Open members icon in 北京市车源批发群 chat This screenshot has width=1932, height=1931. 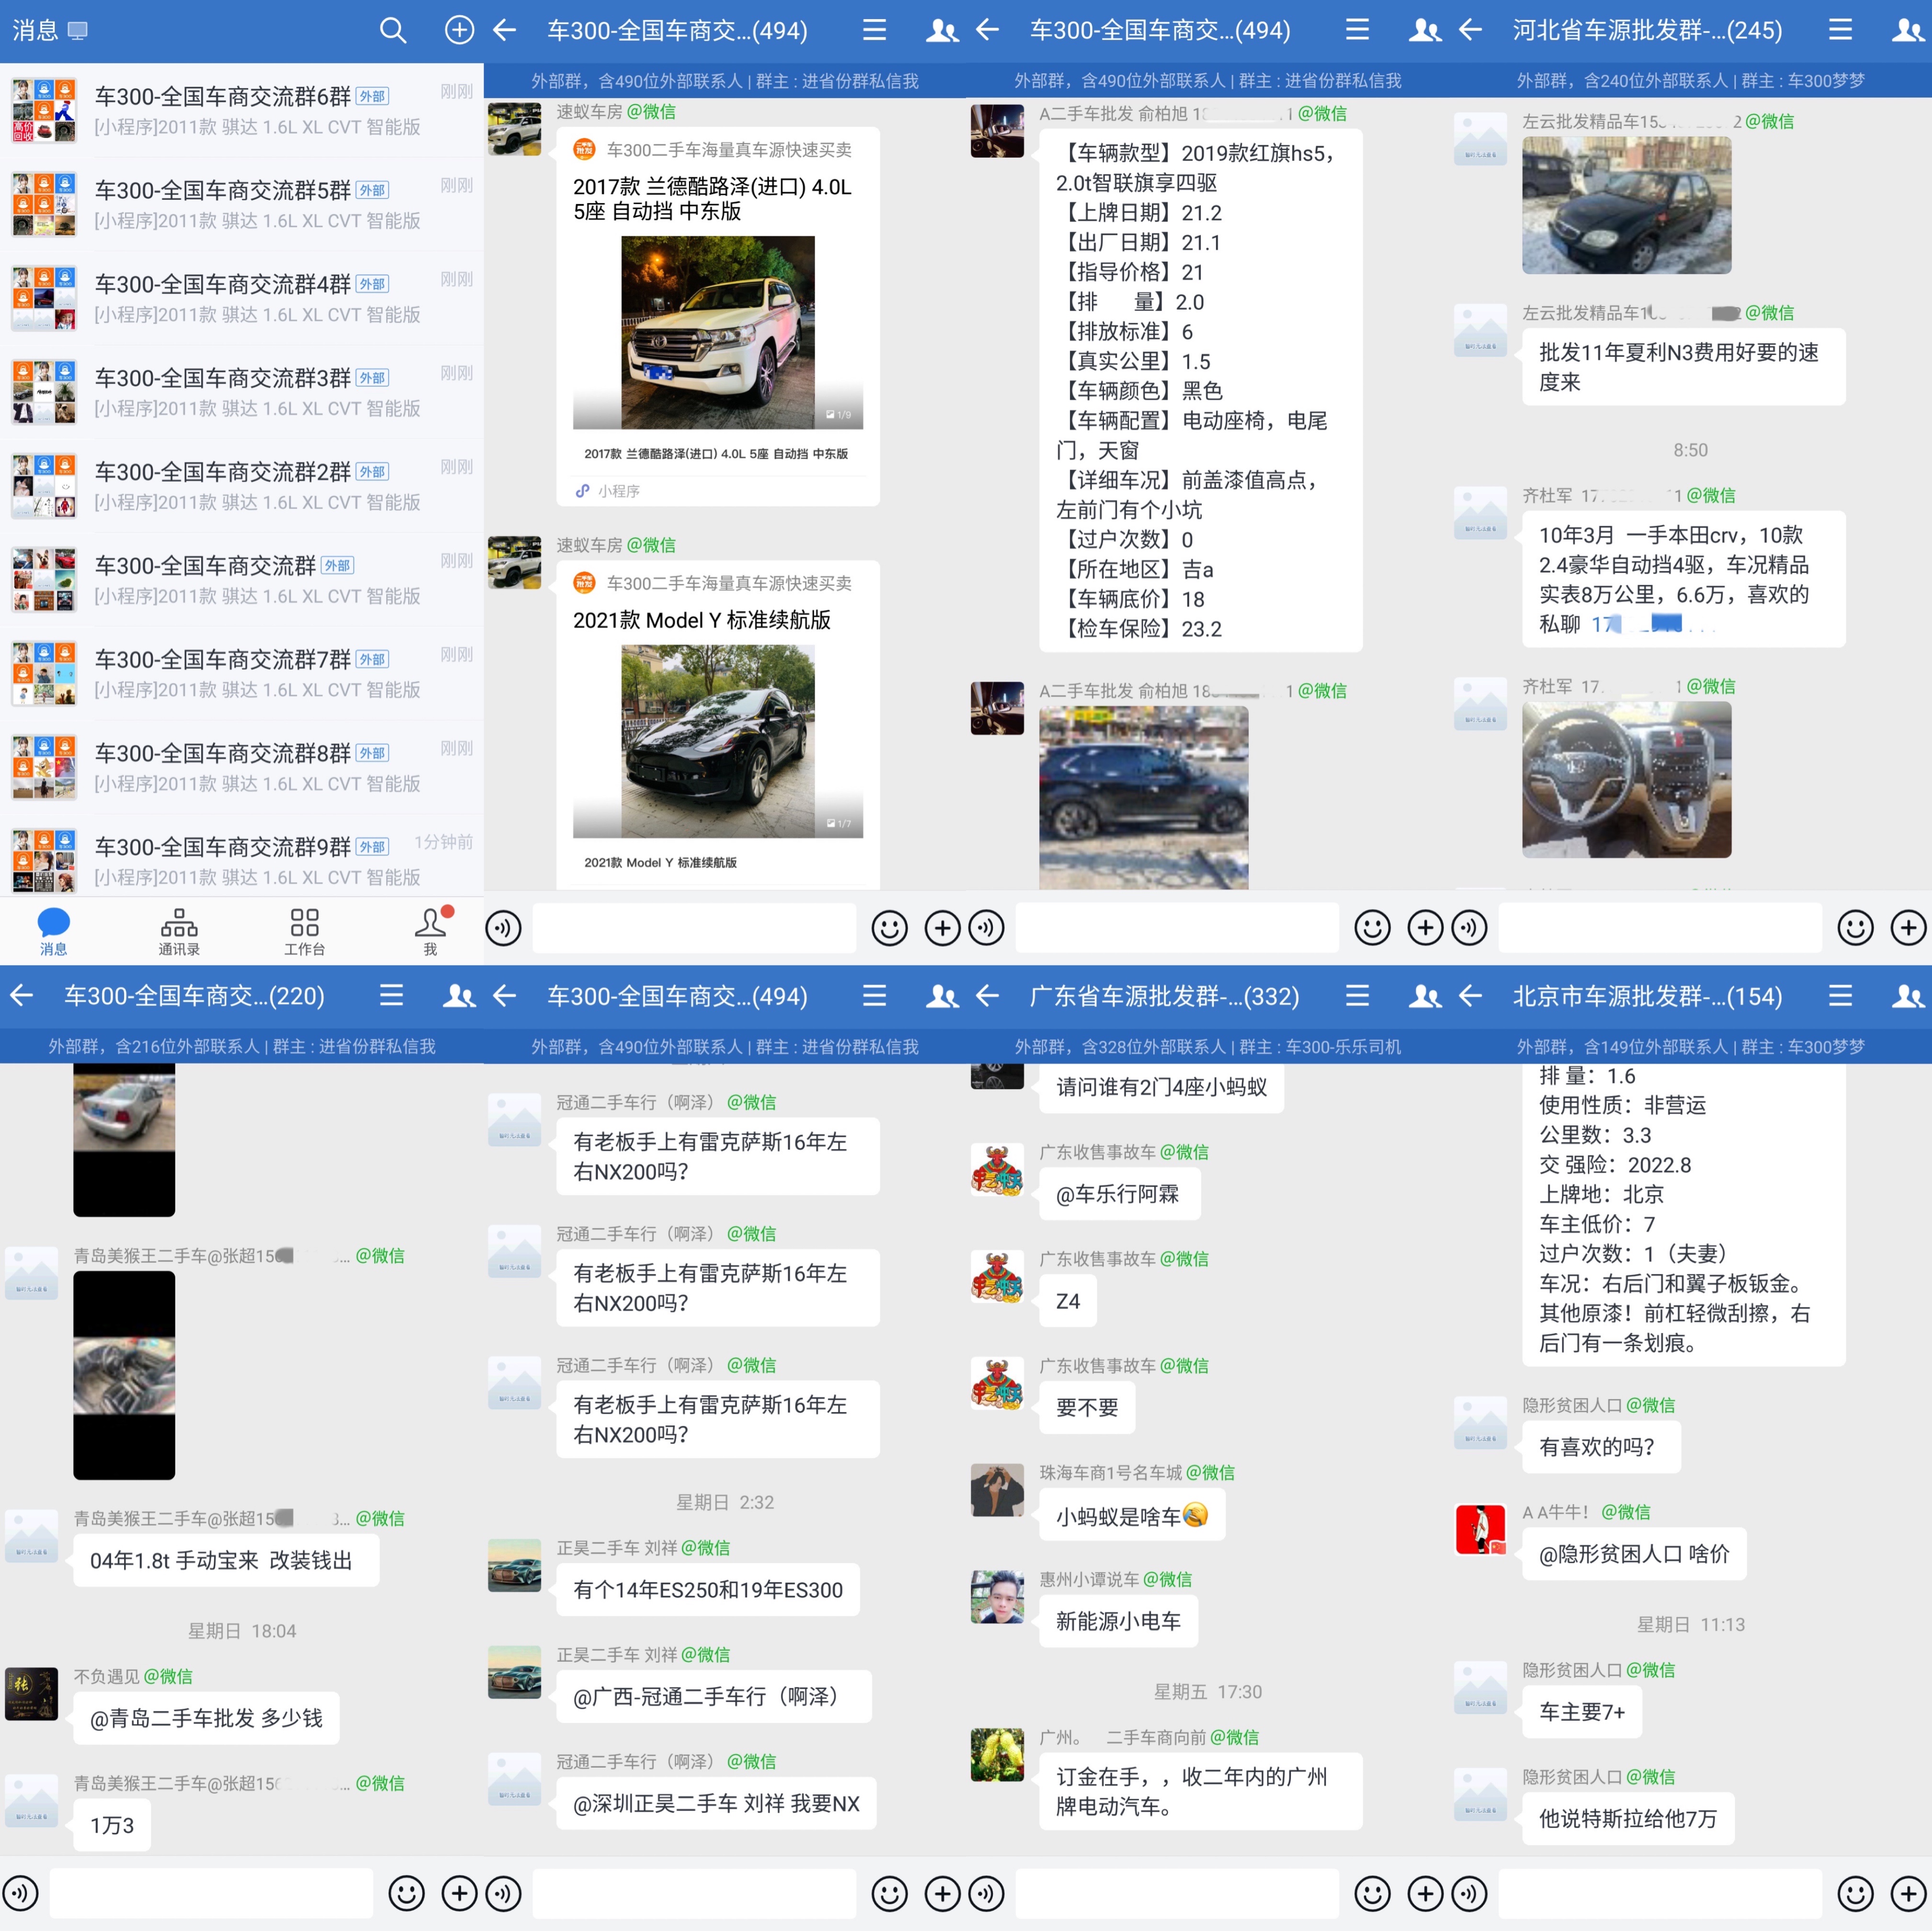[1907, 996]
